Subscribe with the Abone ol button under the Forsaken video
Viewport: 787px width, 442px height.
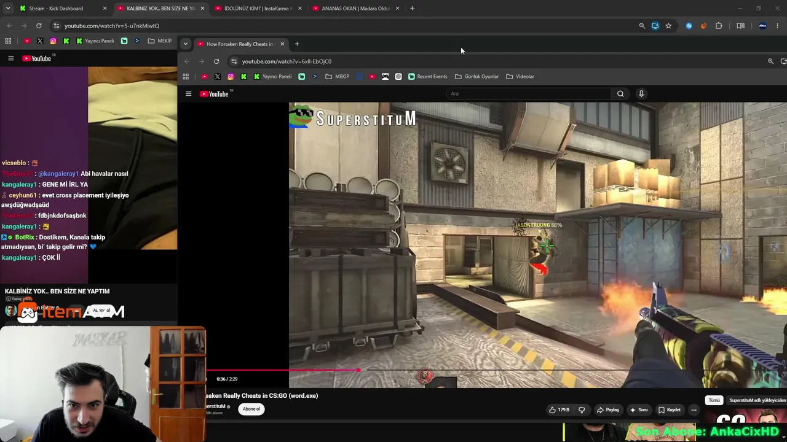click(x=251, y=409)
